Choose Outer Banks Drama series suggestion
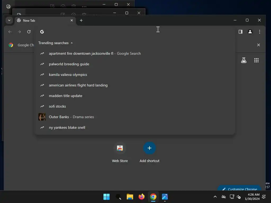Screen dimensions: 271x203 [135, 117]
